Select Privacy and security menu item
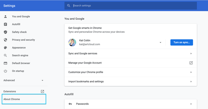 coord(23,40)
